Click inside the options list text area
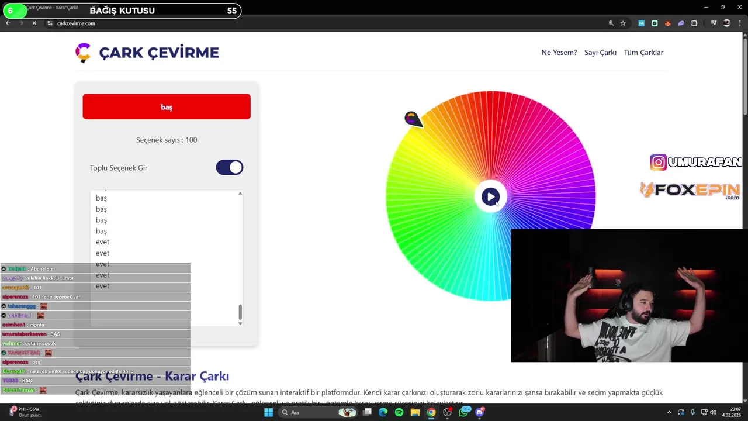The height and width of the screenshot is (421, 748). pyautogui.click(x=164, y=258)
